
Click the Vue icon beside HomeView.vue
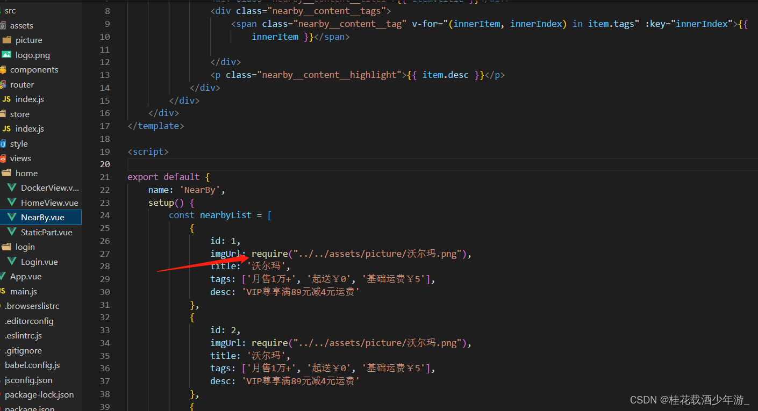coord(12,203)
